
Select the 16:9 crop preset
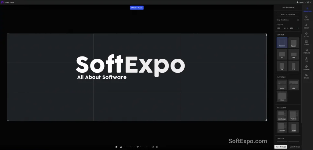coord(293,55)
